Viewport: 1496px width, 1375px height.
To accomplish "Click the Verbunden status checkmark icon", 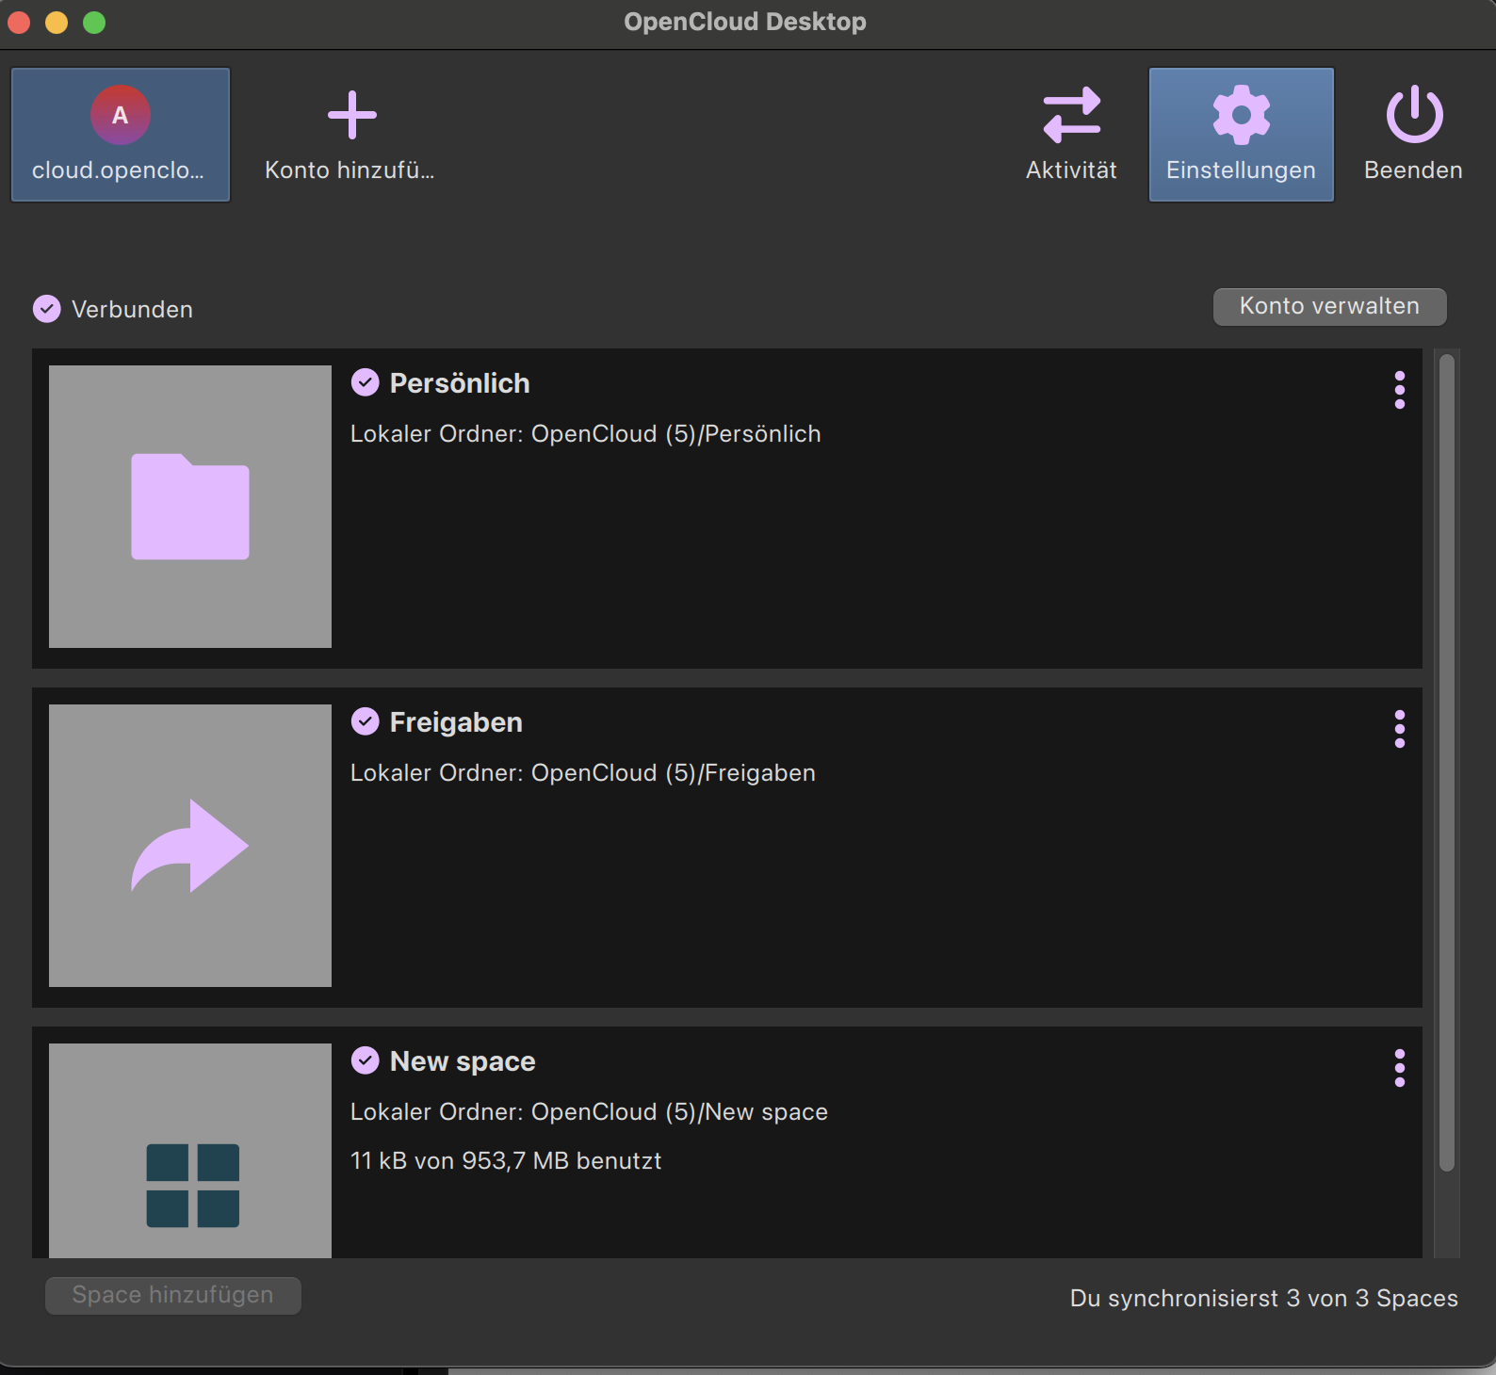I will click(x=47, y=309).
